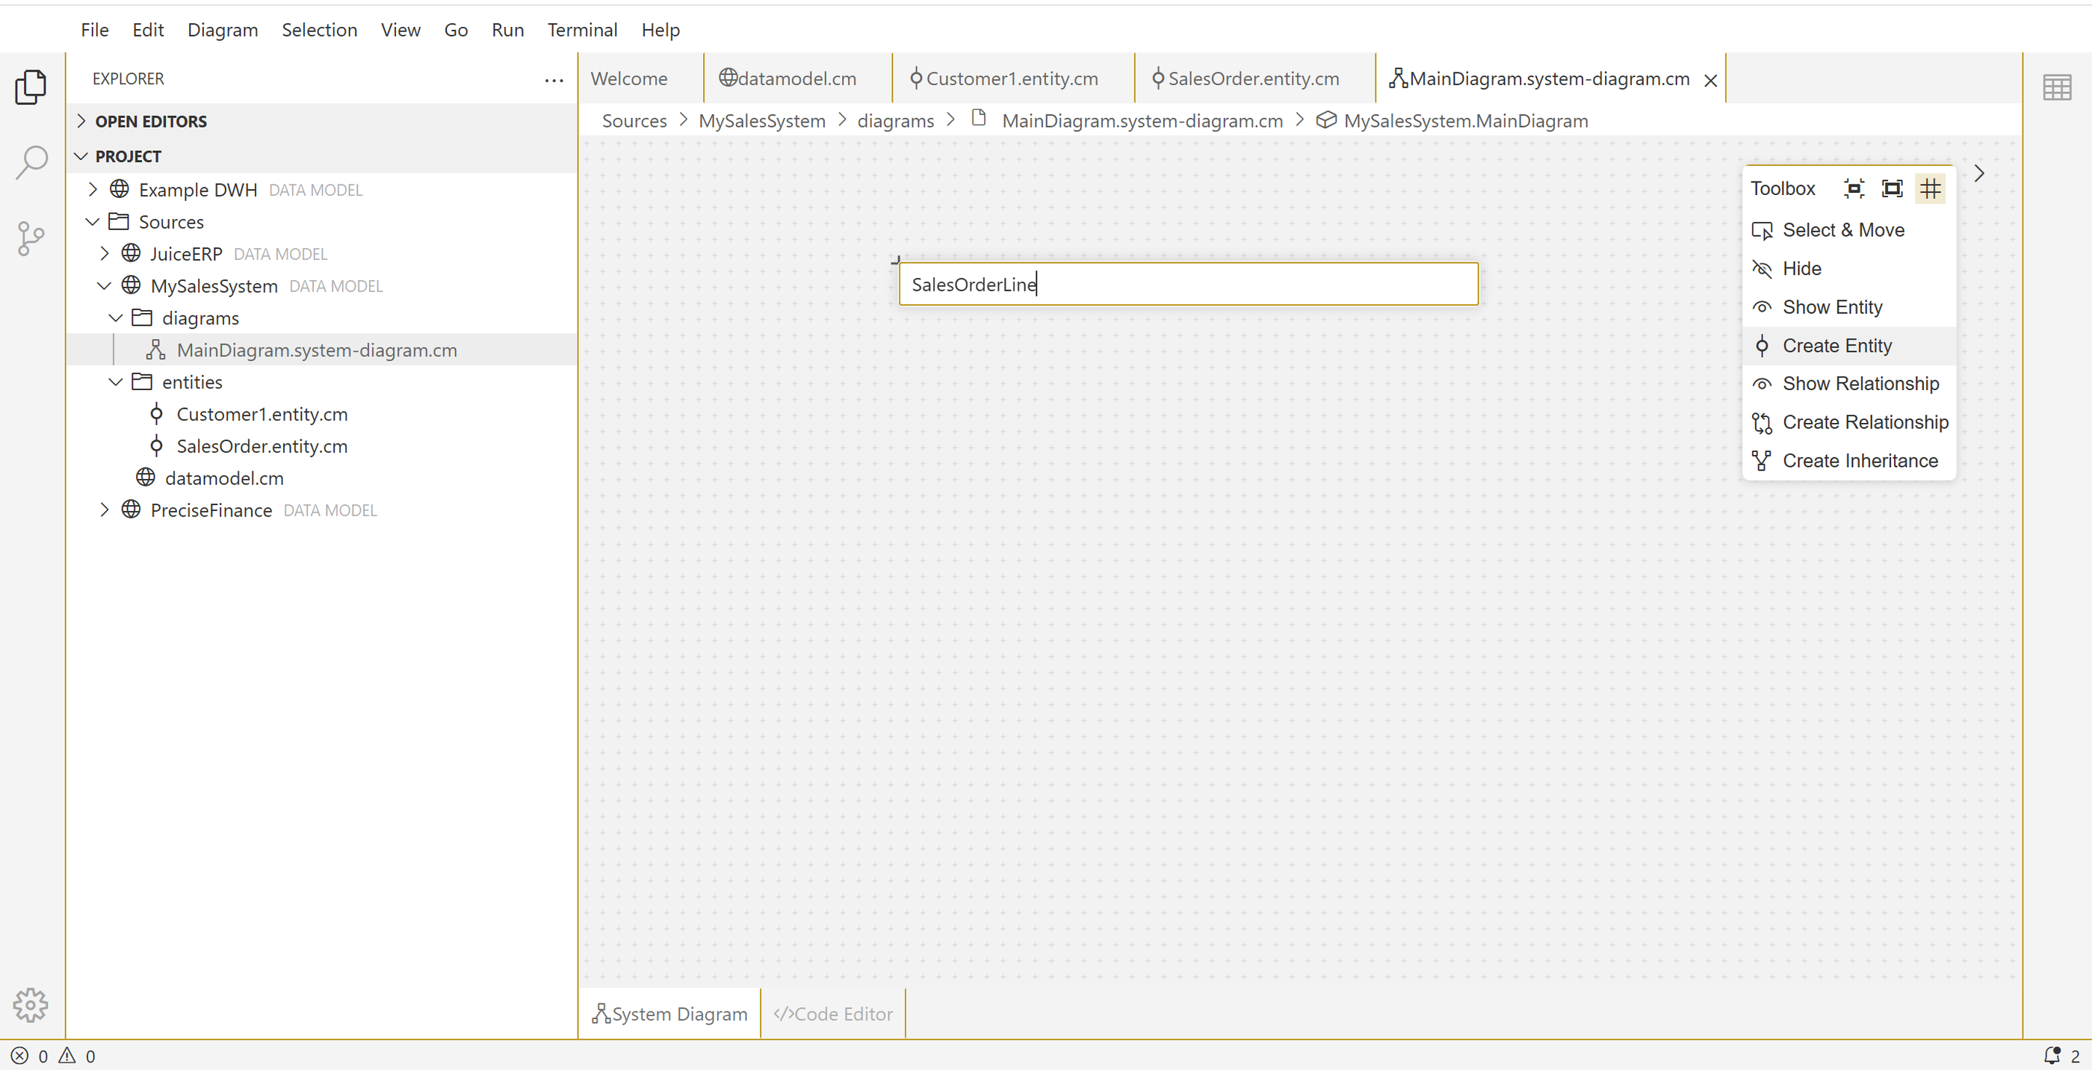Viewport: 2092px width, 1070px height.
Task: Open the Diagram menu
Action: tap(222, 30)
